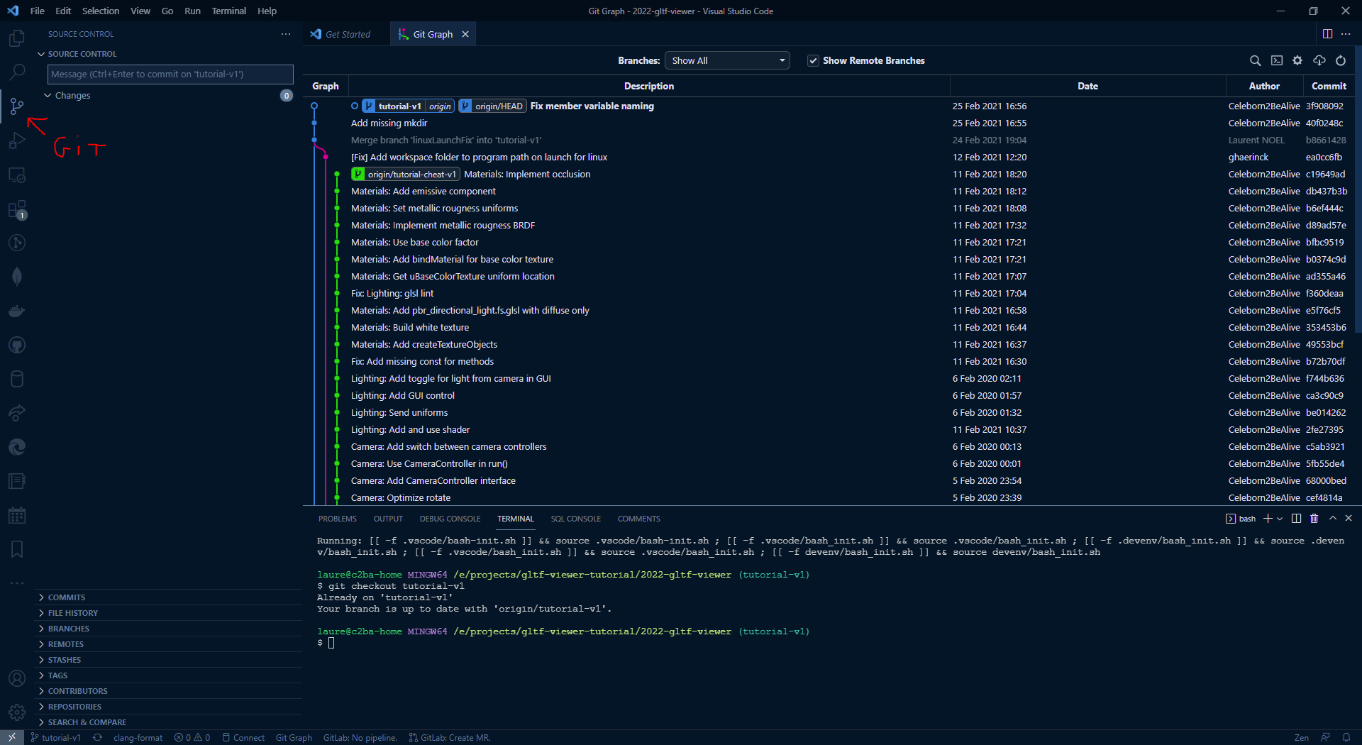Switch to the DEBUG CONSOLE tab
This screenshot has height=745, width=1362.
pyautogui.click(x=450, y=519)
